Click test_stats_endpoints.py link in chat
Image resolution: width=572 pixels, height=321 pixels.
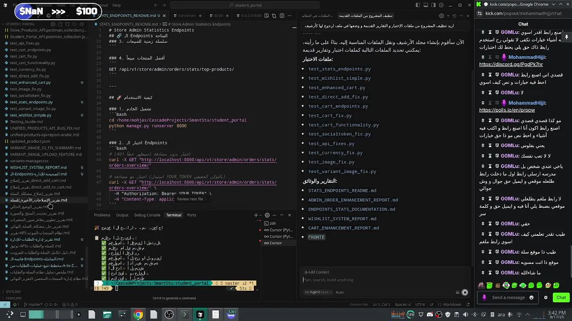pos(339,69)
